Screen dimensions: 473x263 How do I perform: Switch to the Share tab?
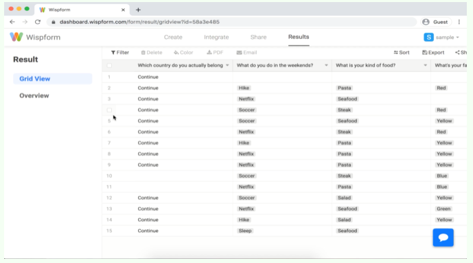click(x=258, y=37)
